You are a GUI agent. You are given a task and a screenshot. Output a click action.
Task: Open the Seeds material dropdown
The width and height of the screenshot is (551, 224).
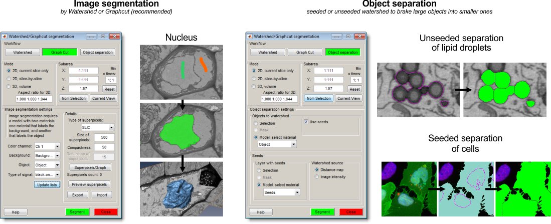282,192
